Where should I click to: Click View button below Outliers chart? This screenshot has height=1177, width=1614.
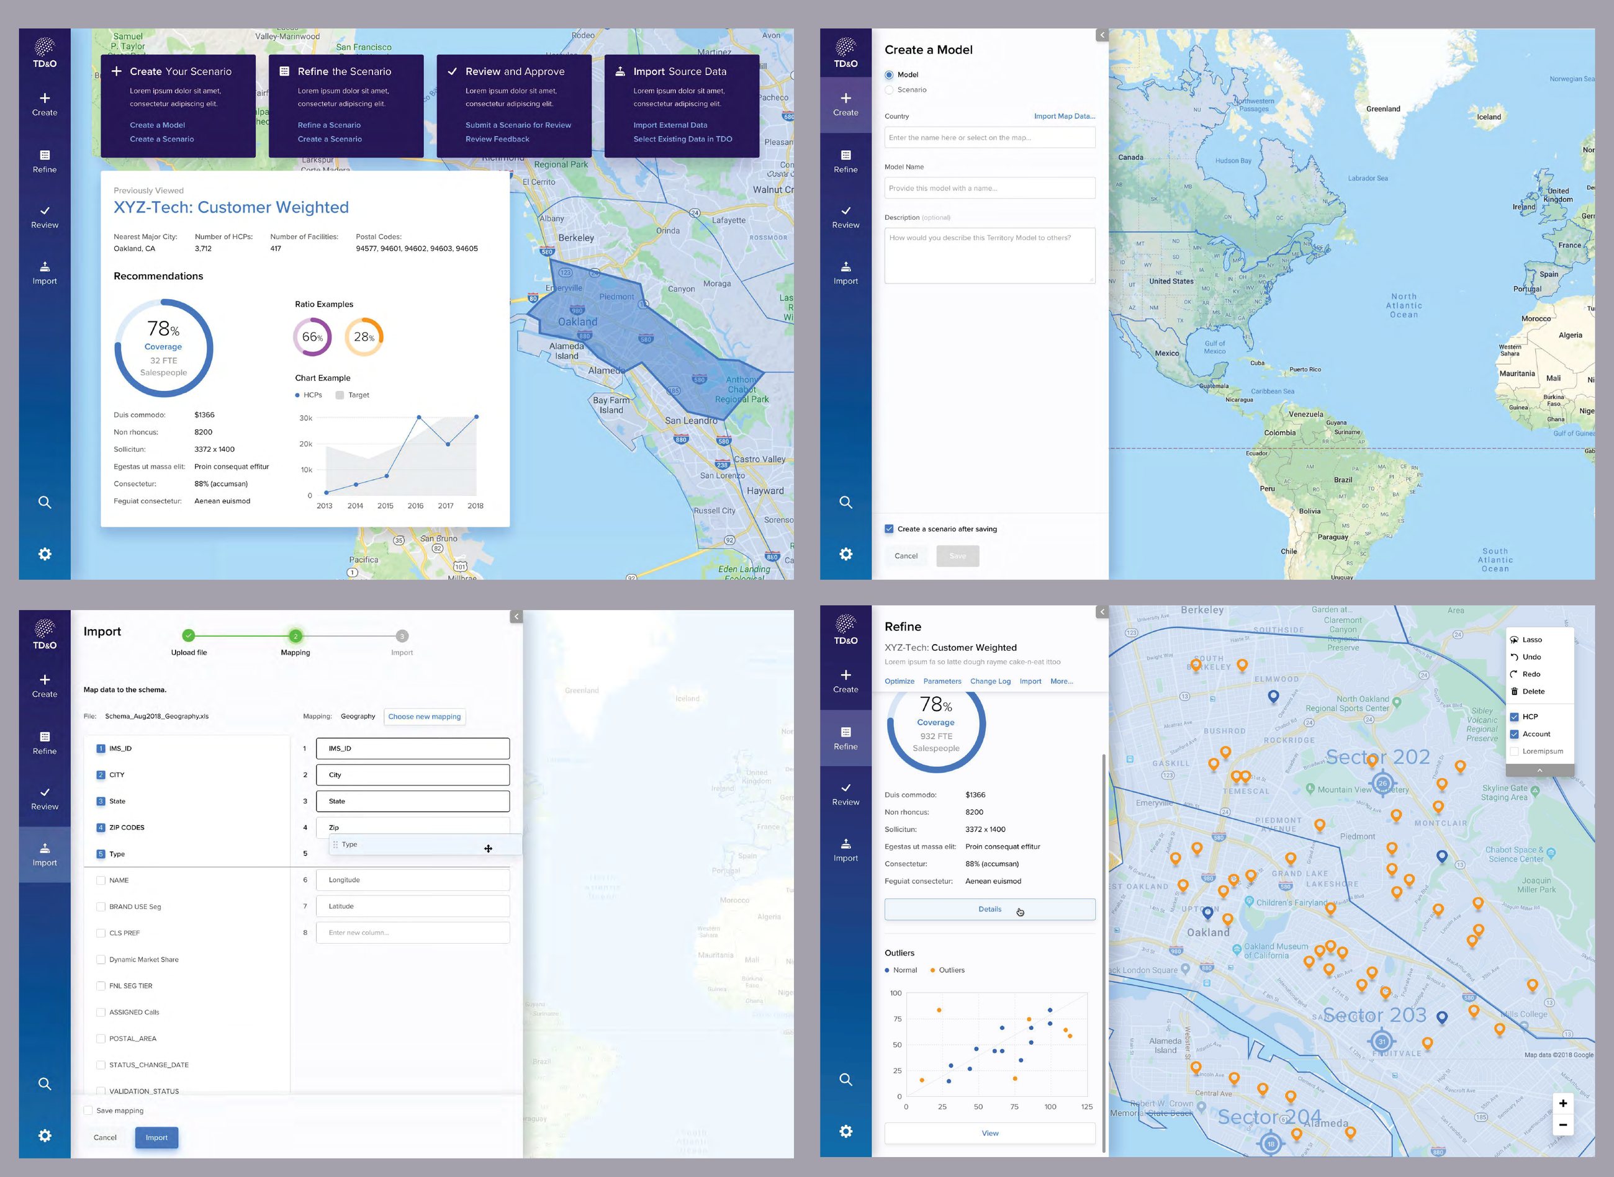pos(990,1133)
